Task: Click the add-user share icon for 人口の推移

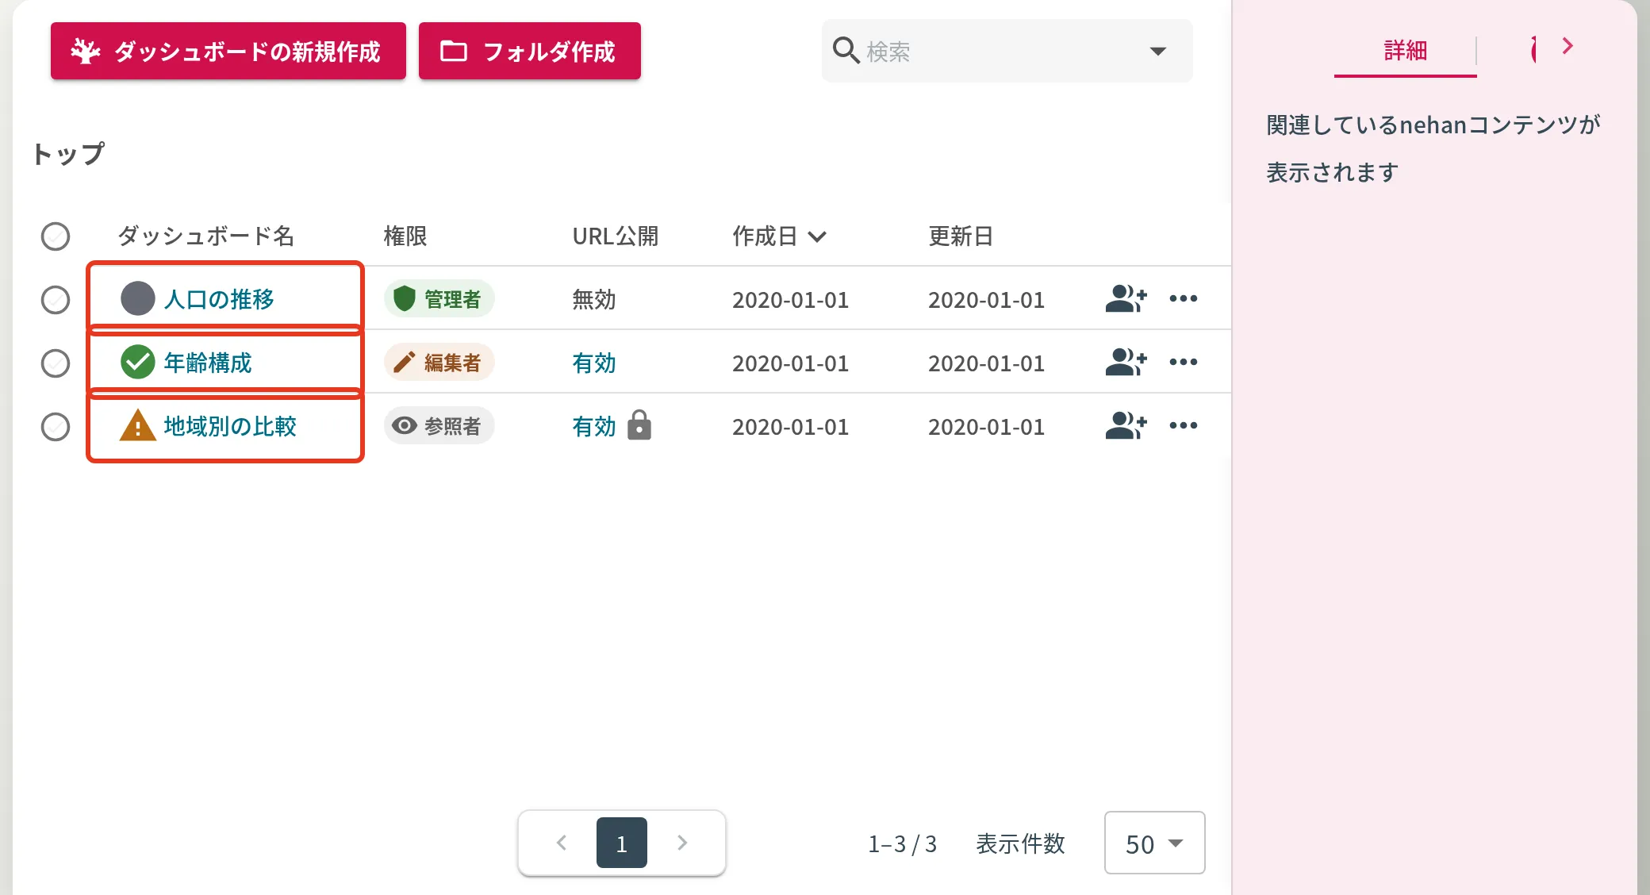Action: pos(1126,299)
